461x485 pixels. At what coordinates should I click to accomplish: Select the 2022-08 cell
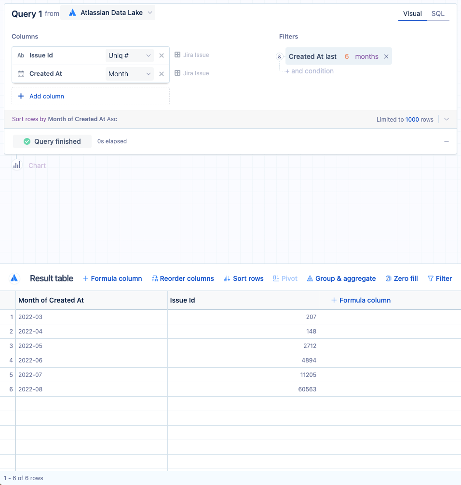tap(92, 389)
